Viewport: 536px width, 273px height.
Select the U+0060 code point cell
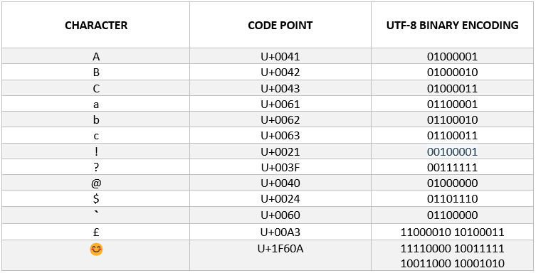click(280, 215)
